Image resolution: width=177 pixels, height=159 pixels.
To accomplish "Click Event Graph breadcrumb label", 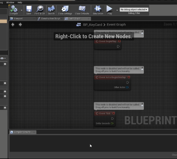I will tap(116, 24).
